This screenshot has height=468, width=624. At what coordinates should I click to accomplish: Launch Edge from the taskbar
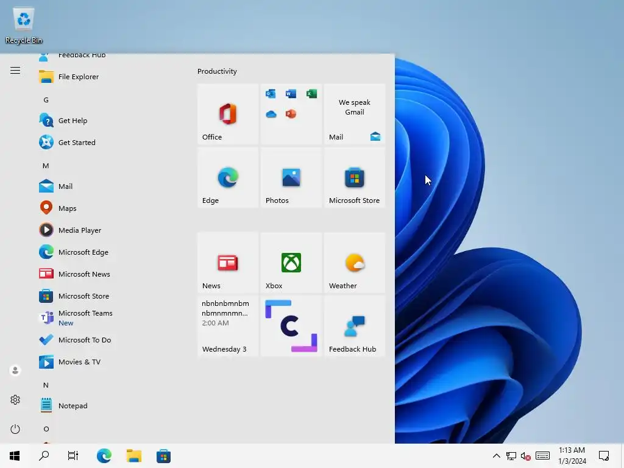click(104, 456)
